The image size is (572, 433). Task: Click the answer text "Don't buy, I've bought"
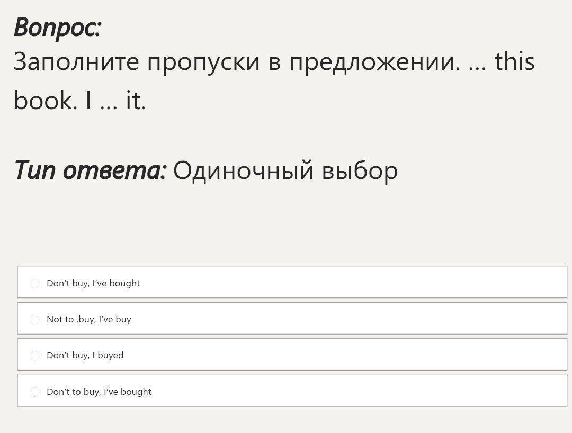[93, 283]
